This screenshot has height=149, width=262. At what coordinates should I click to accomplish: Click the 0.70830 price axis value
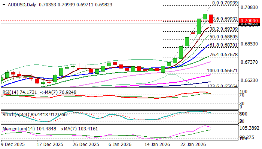click(x=249, y=7)
